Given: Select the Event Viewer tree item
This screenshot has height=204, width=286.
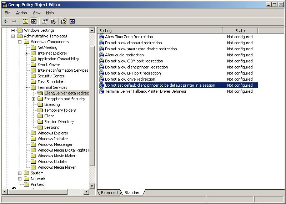Looking at the screenshot, I should [x=49, y=65].
